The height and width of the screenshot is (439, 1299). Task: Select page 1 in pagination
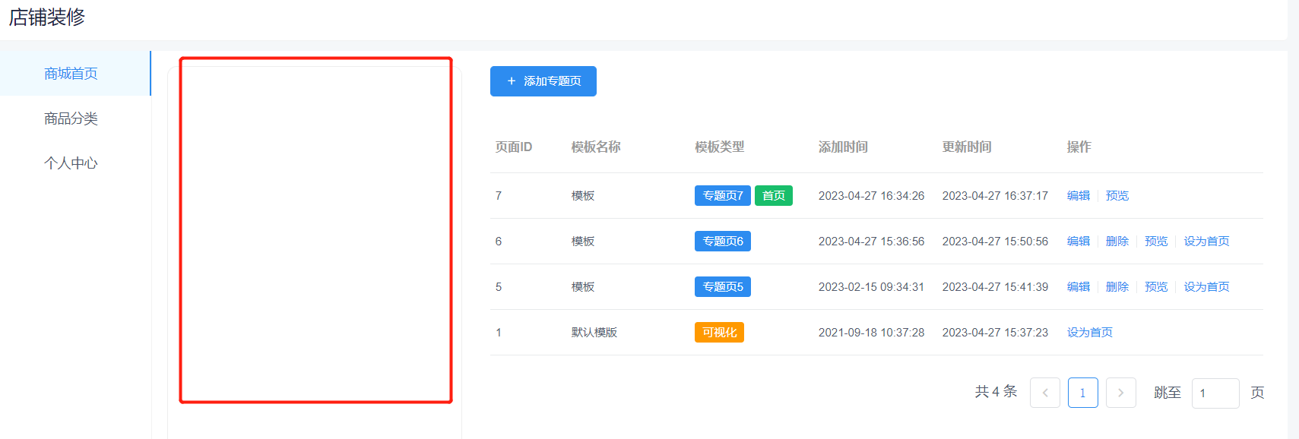1083,393
